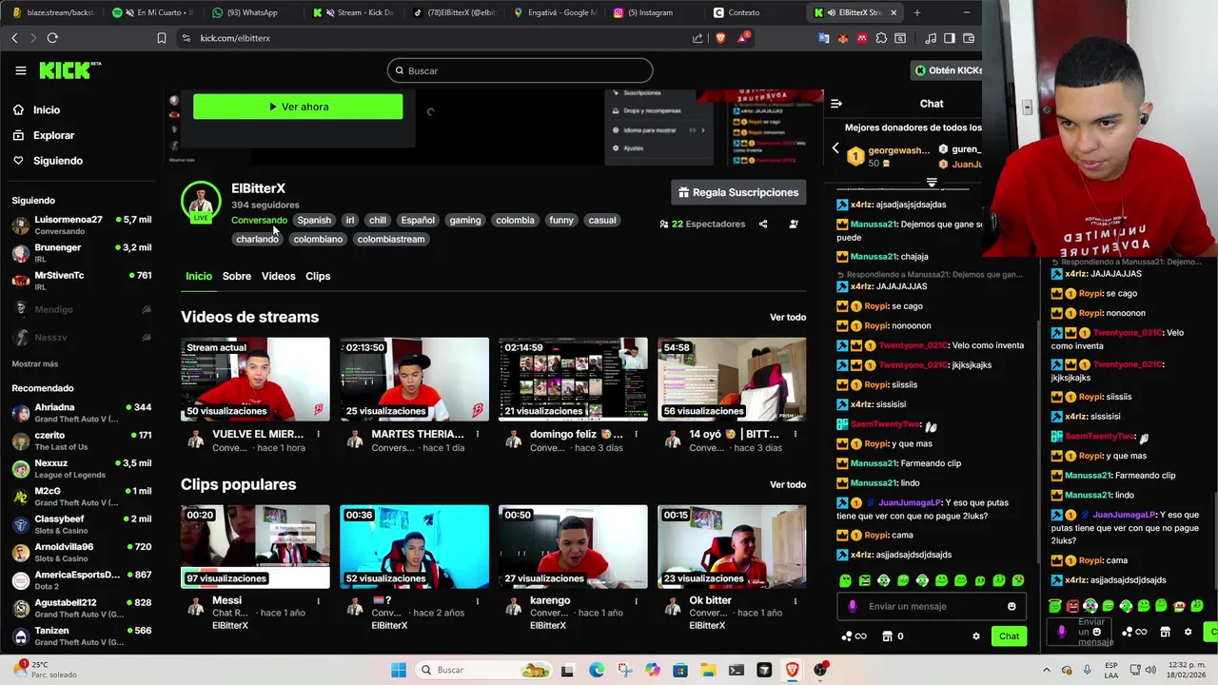Open options menu for domingo feliz video
The image size is (1218, 685).
(636, 435)
